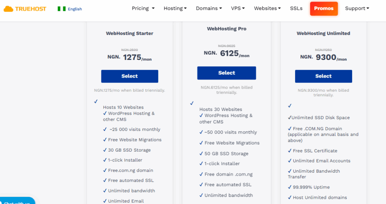Click 'Free .COM.NG Domain' feature text
Image resolution: width=386 pixels, height=204 pixels.
point(317,129)
